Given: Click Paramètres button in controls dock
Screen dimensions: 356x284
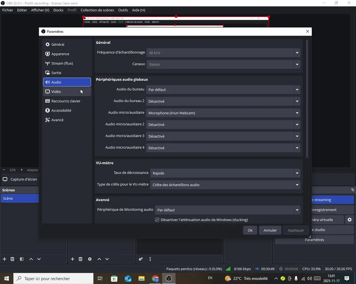Looking at the screenshot, I should tap(314, 239).
